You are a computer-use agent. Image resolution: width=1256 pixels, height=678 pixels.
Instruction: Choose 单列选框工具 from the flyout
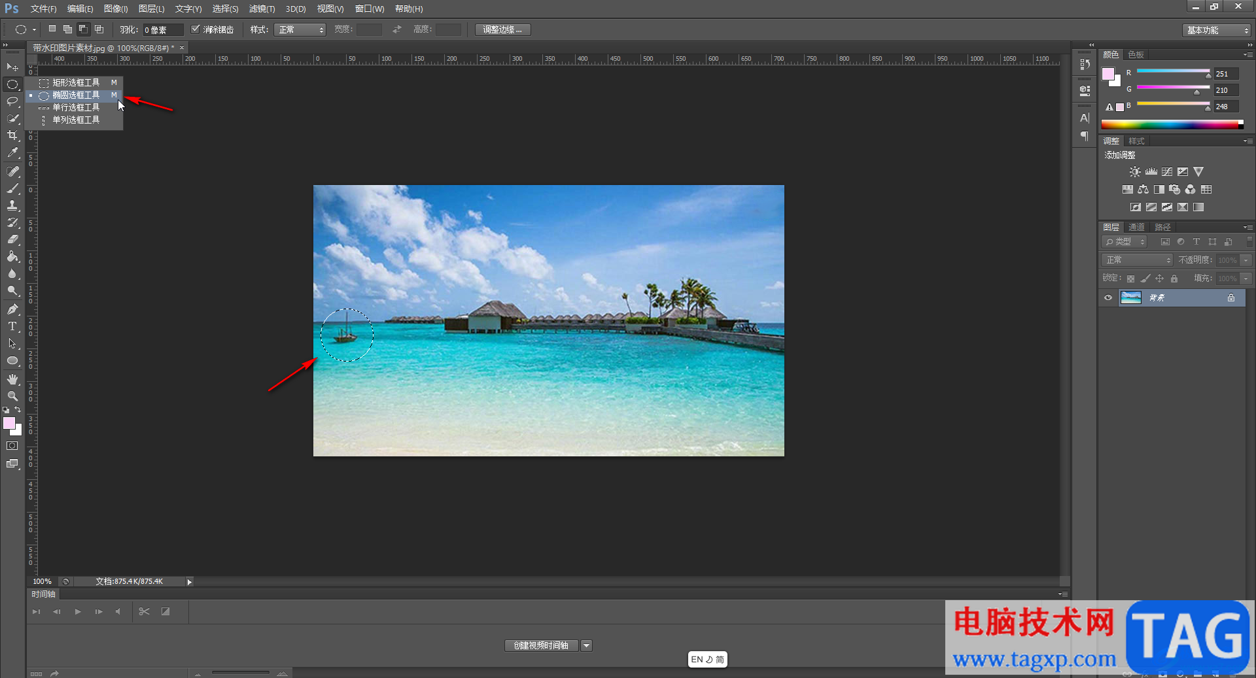click(x=74, y=120)
